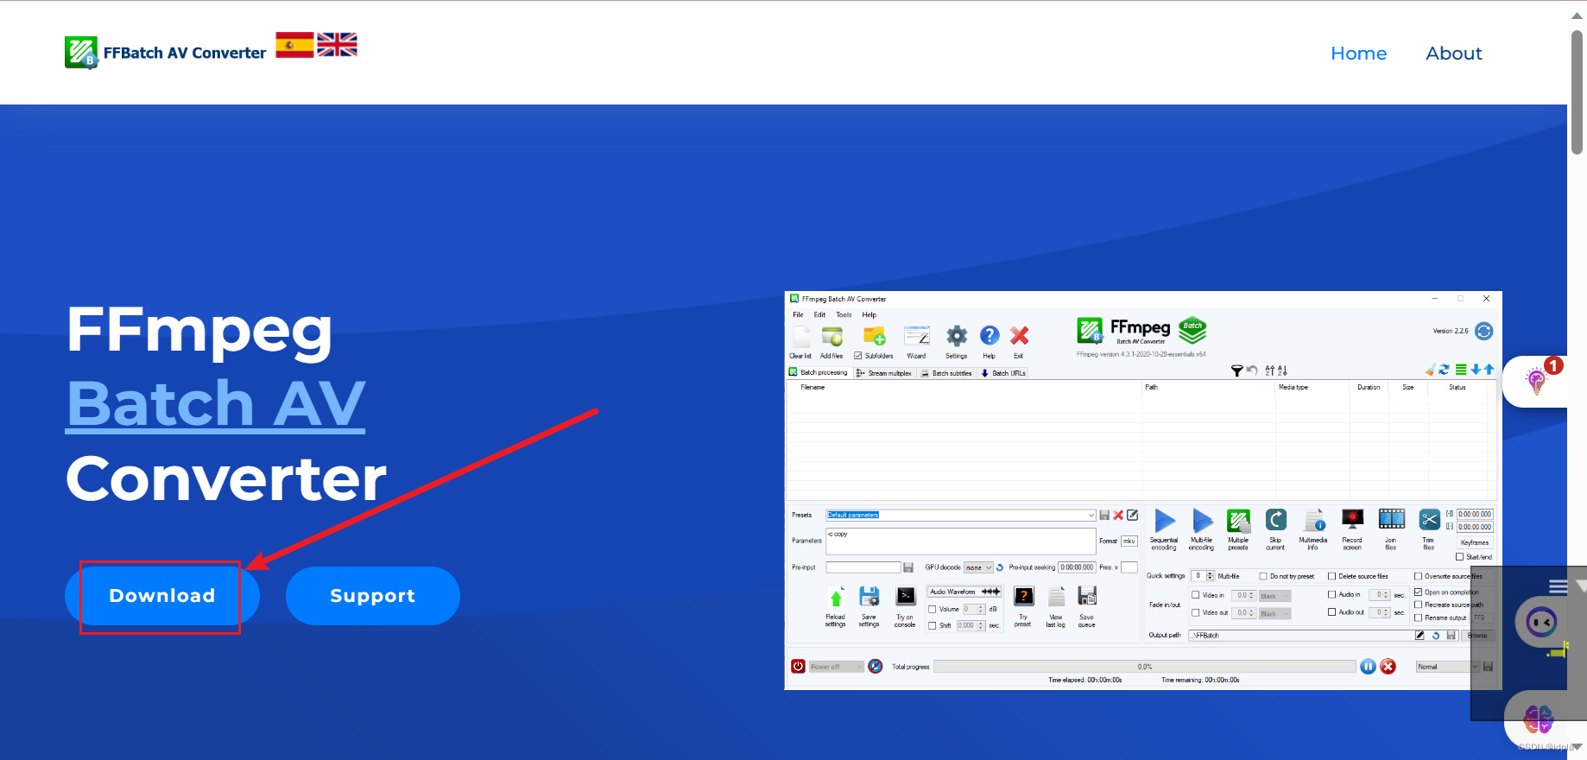Click the delete preset red X icon
1587x760 pixels.
pos(1118,515)
